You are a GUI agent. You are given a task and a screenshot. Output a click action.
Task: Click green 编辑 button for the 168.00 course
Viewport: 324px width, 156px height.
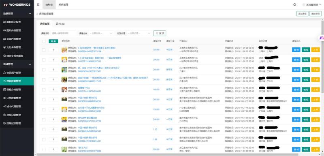306,90
